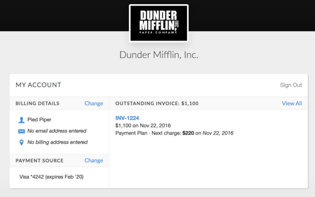Viewport: 315px width, 197px height.
Task: Click the Outstanding Invoice $1,100 header
Action: point(157,103)
